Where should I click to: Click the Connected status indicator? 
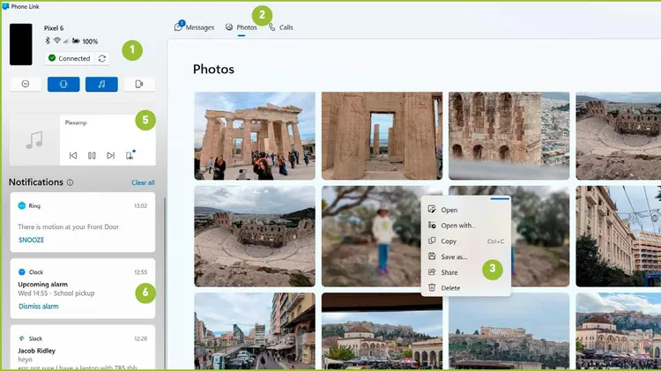(69, 58)
